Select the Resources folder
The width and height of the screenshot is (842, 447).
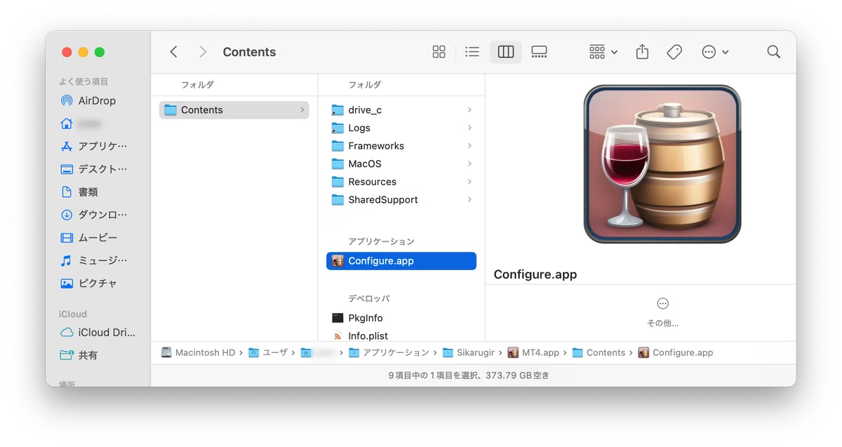pos(401,182)
